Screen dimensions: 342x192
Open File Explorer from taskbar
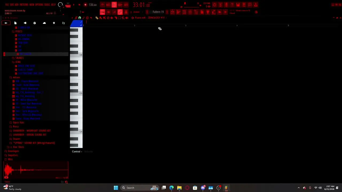pos(179,188)
